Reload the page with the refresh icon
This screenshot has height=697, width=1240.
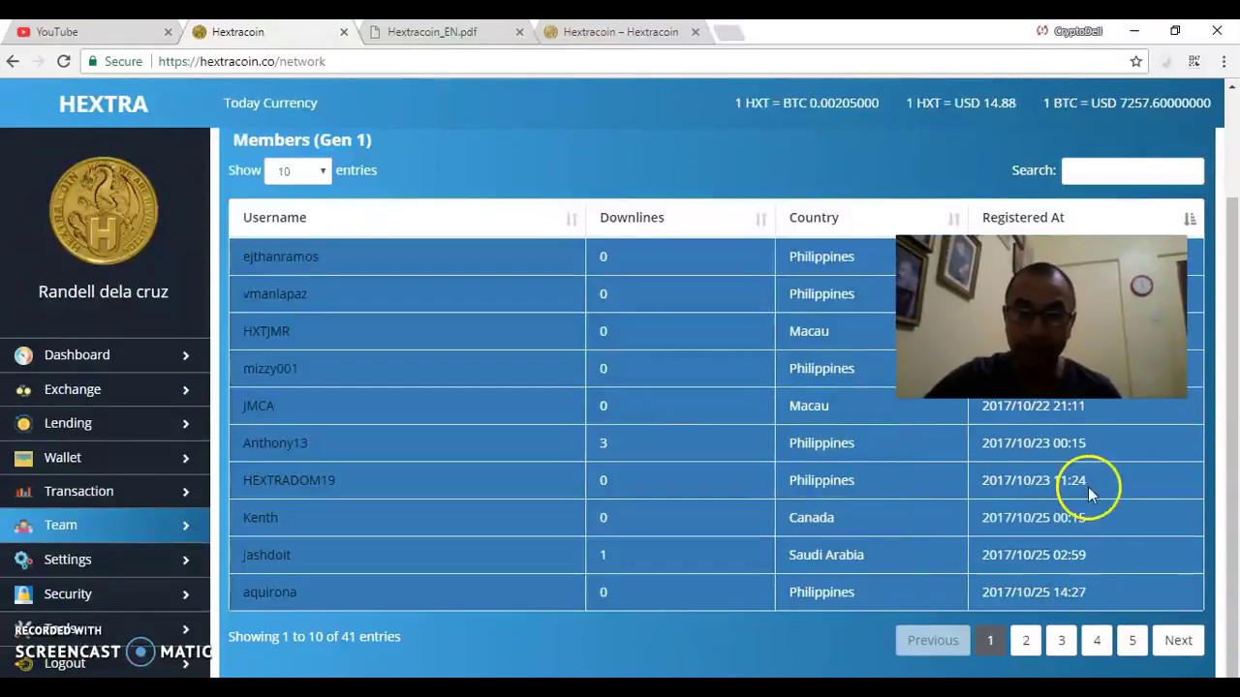click(63, 61)
